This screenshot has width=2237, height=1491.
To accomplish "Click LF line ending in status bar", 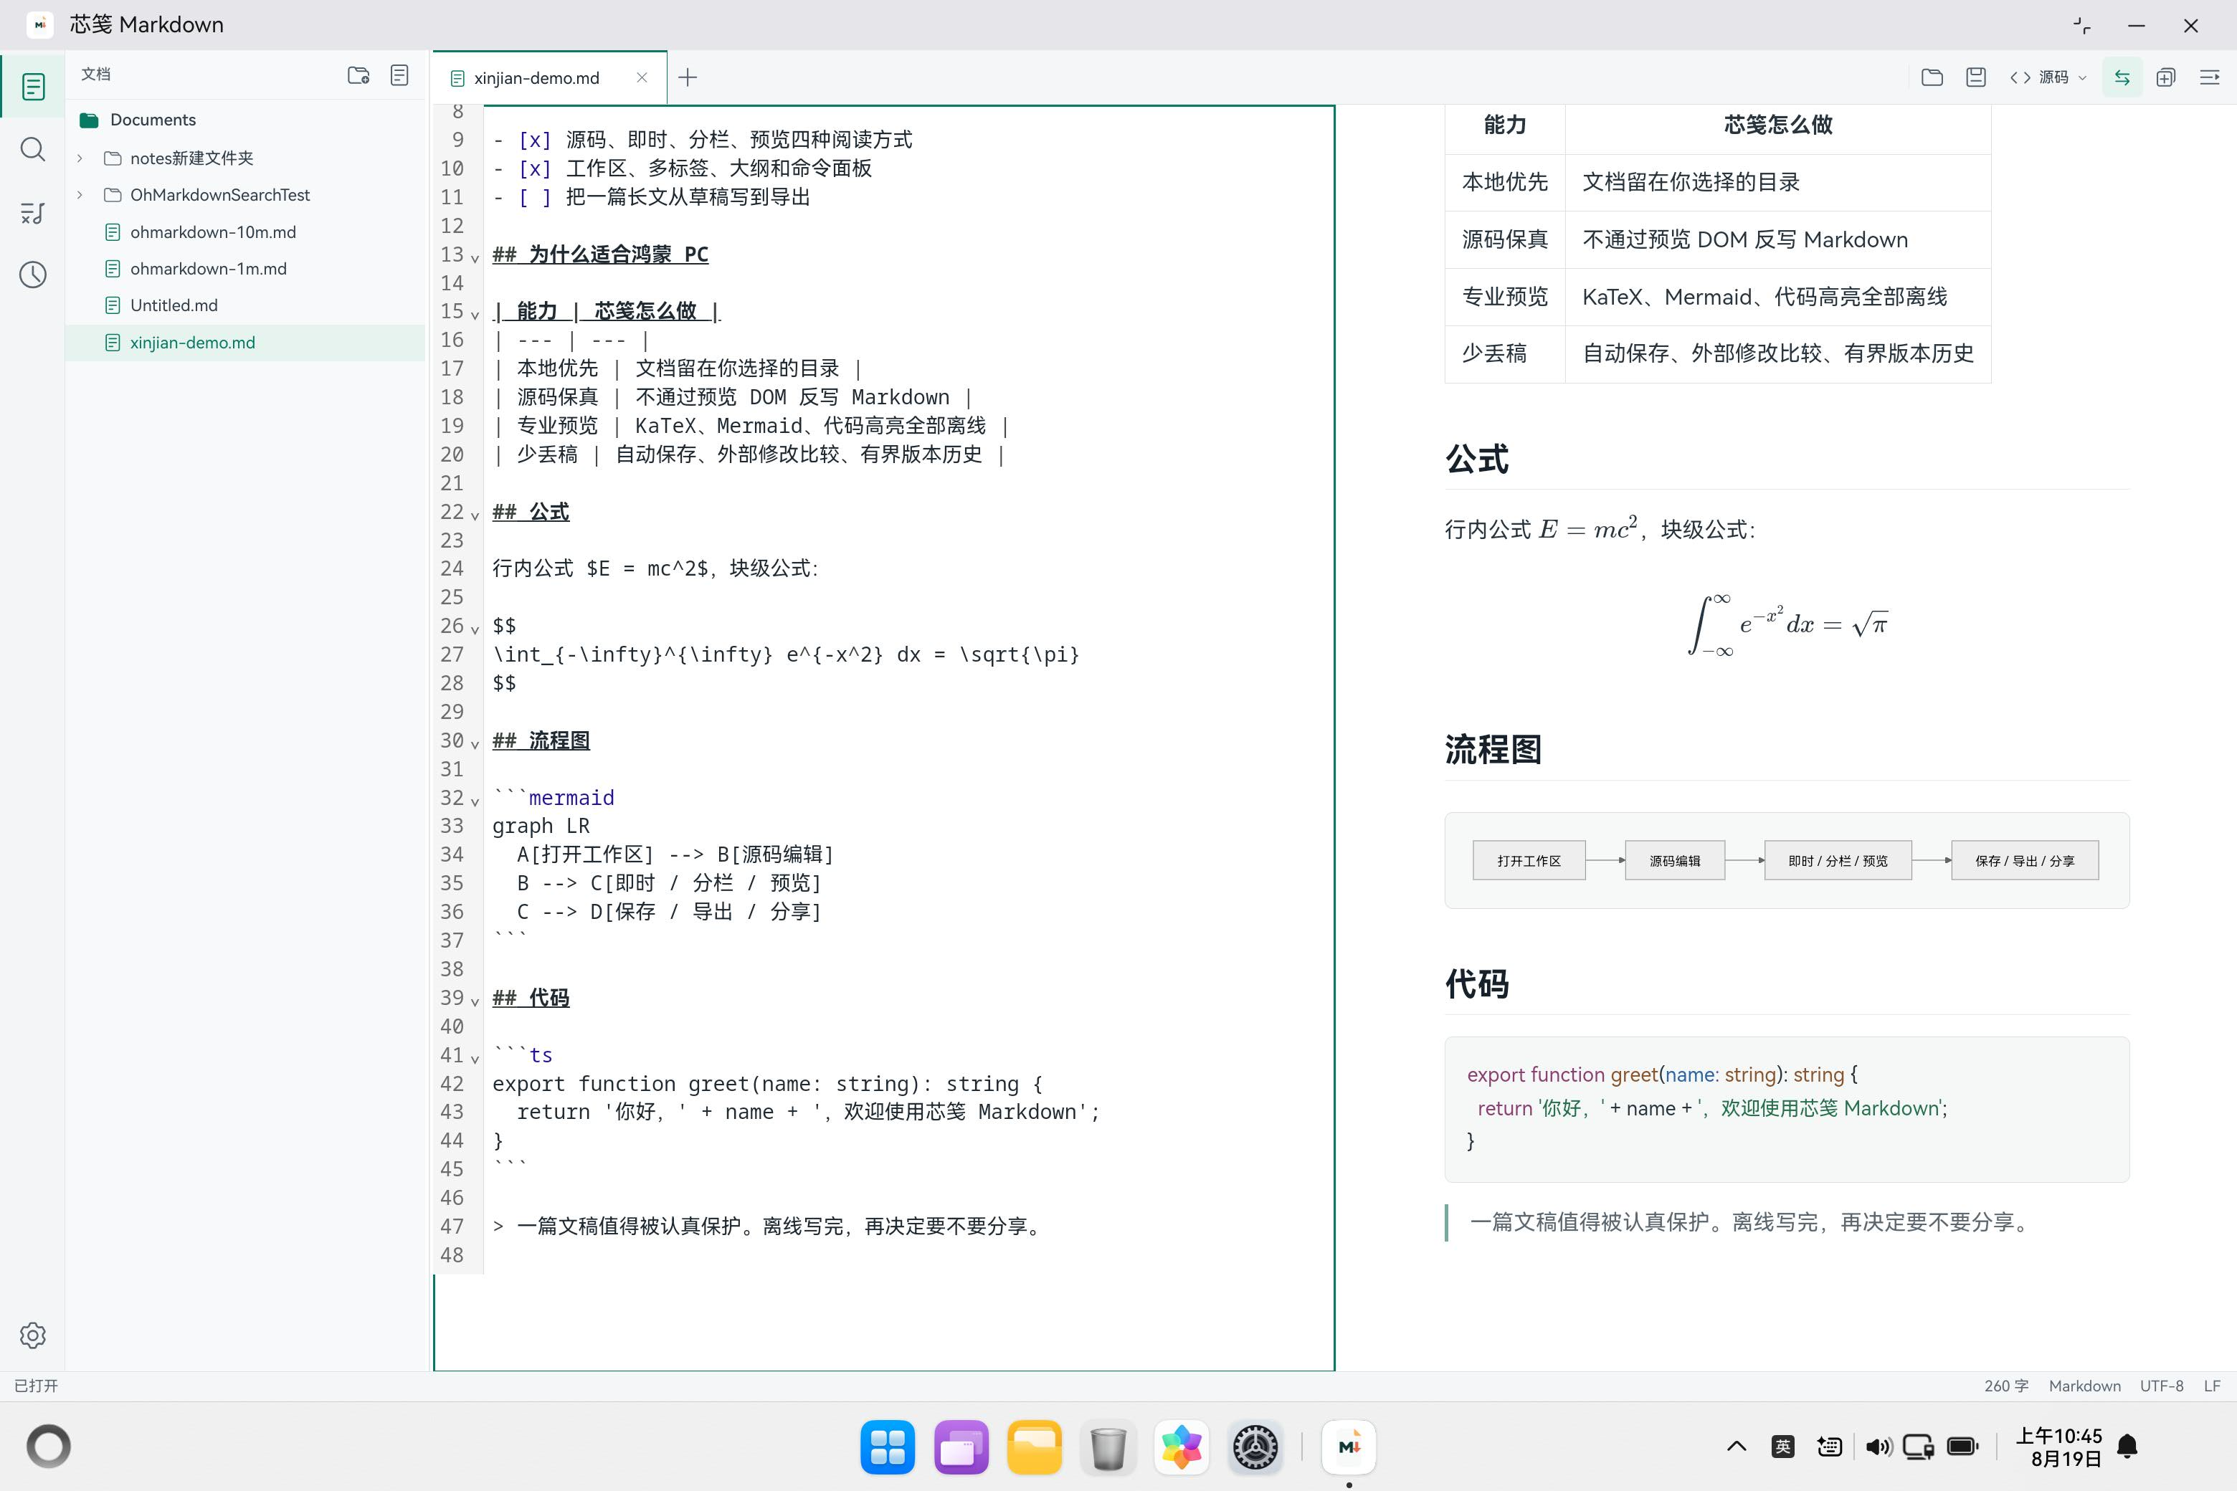I will [x=2213, y=1386].
